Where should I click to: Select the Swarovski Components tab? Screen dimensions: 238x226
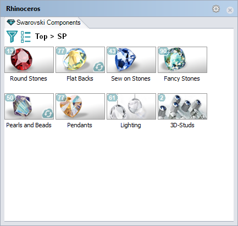click(x=43, y=22)
